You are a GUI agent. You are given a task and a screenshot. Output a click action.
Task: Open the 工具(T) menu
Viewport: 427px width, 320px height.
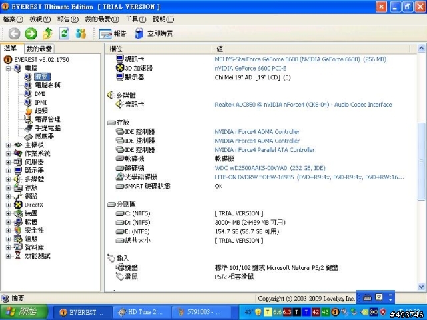coord(136,19)
